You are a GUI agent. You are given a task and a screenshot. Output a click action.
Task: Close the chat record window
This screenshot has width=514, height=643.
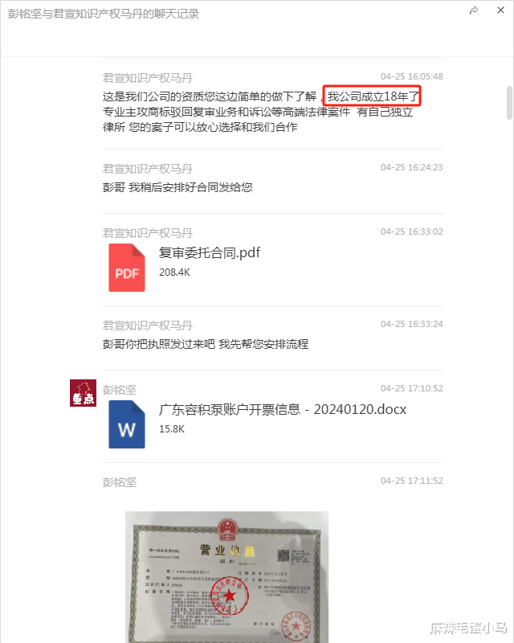(x=500, y=10)
